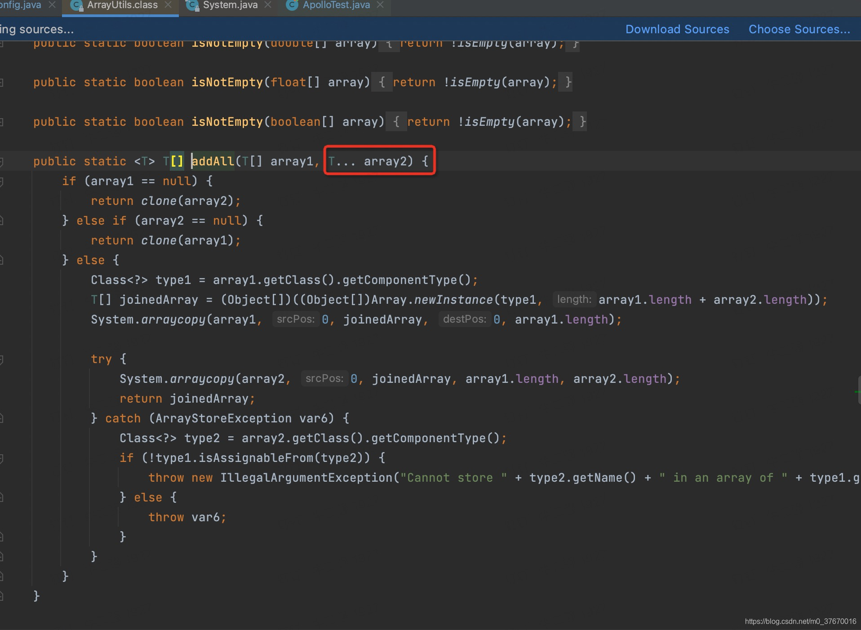
Task: Click 'clone(array1)' in second return statement
Action: 187,240
